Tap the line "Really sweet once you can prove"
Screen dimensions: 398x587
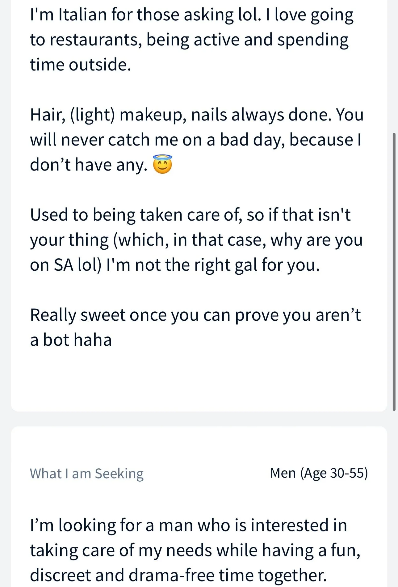[x=195, y=315]
